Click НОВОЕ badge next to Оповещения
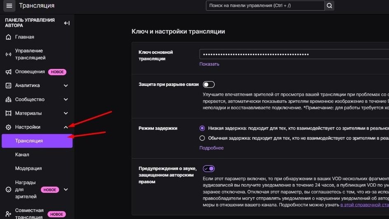The image size is (389, 219). (x=57, y=72)
